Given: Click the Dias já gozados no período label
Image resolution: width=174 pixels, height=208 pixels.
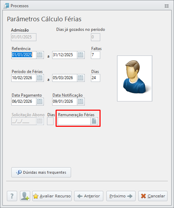Looking at the screenshot, I should 81,29.
